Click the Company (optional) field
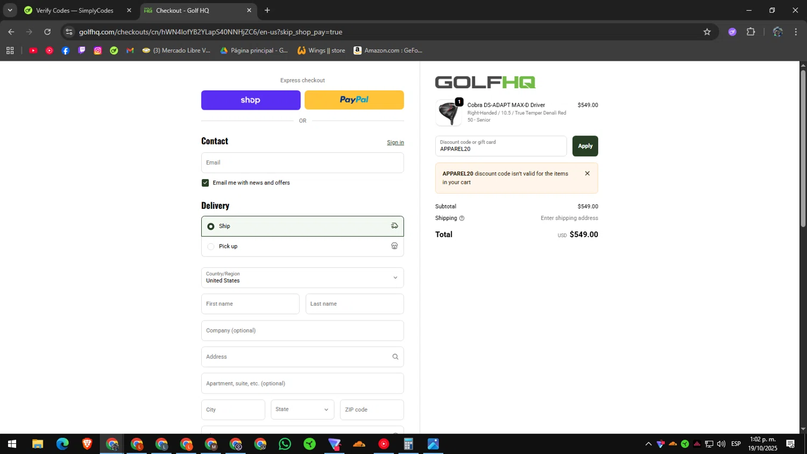 coord(302,331)
